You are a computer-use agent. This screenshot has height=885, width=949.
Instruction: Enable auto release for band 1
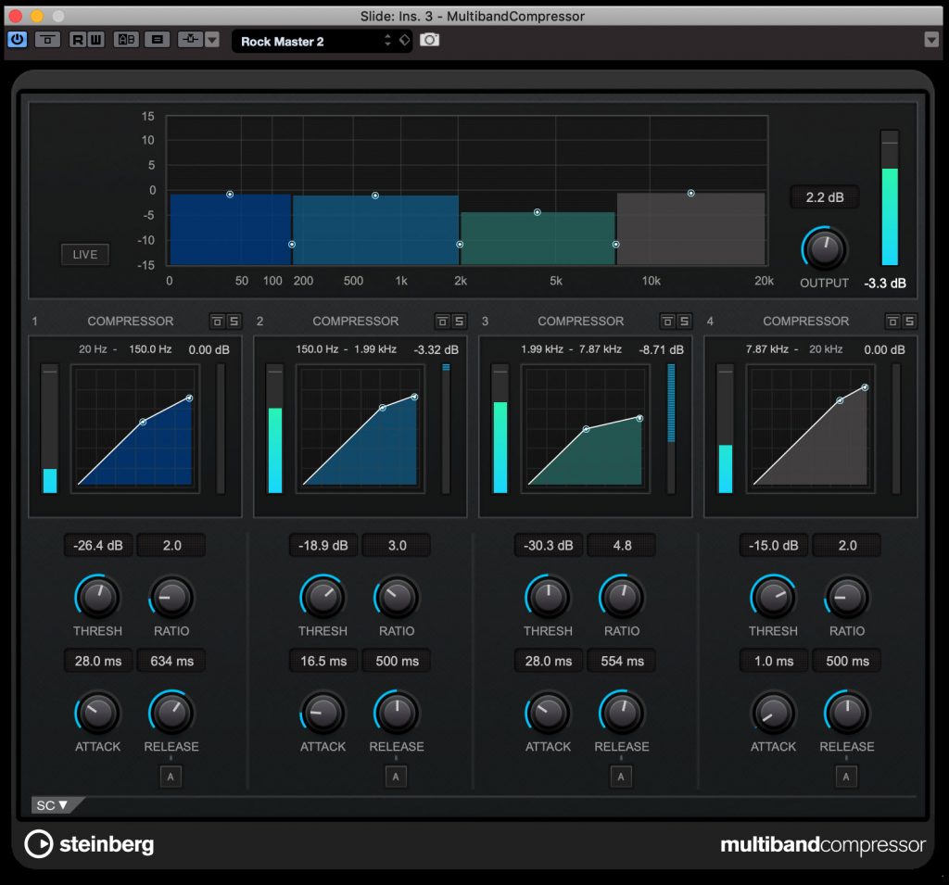point(171,777)
